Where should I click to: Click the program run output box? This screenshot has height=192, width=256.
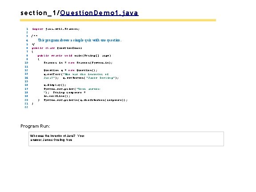click(x=126, y=139)
